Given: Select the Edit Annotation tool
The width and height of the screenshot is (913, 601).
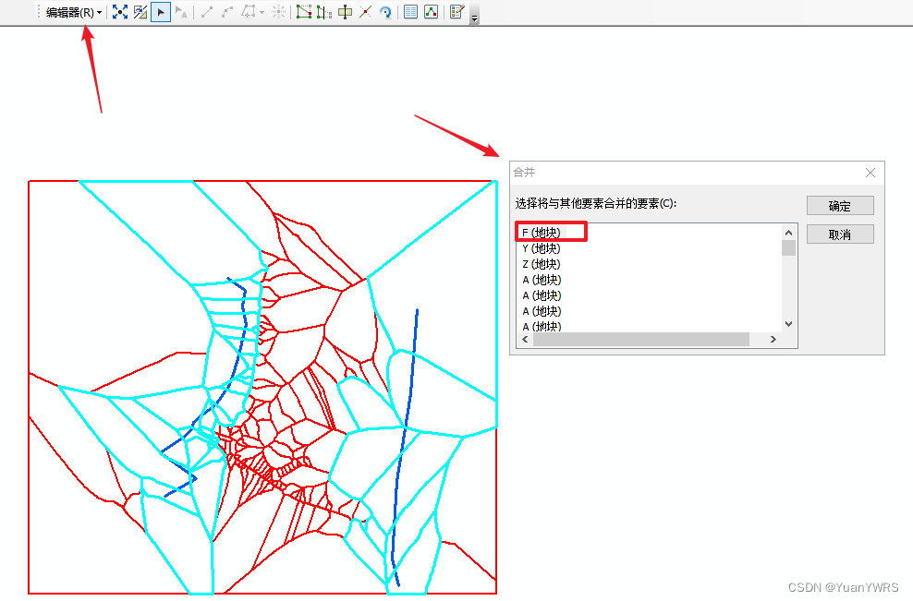Looking at the screenshot, I should (181, 12).
